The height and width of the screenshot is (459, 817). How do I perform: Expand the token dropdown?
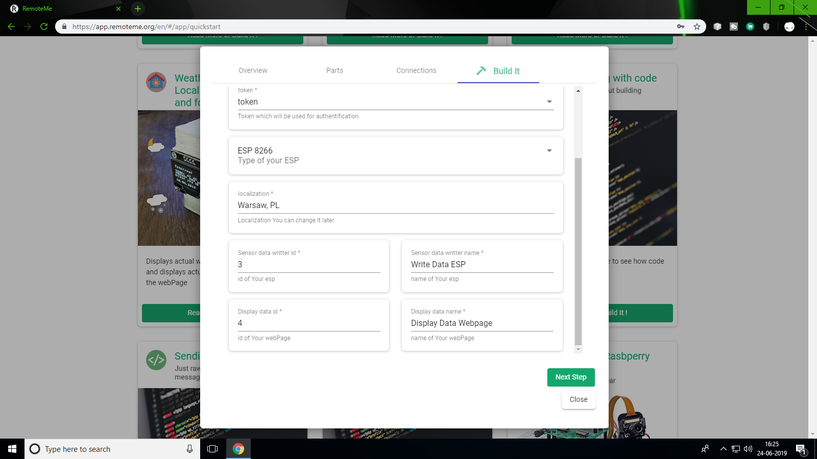(x=549, y=101)
